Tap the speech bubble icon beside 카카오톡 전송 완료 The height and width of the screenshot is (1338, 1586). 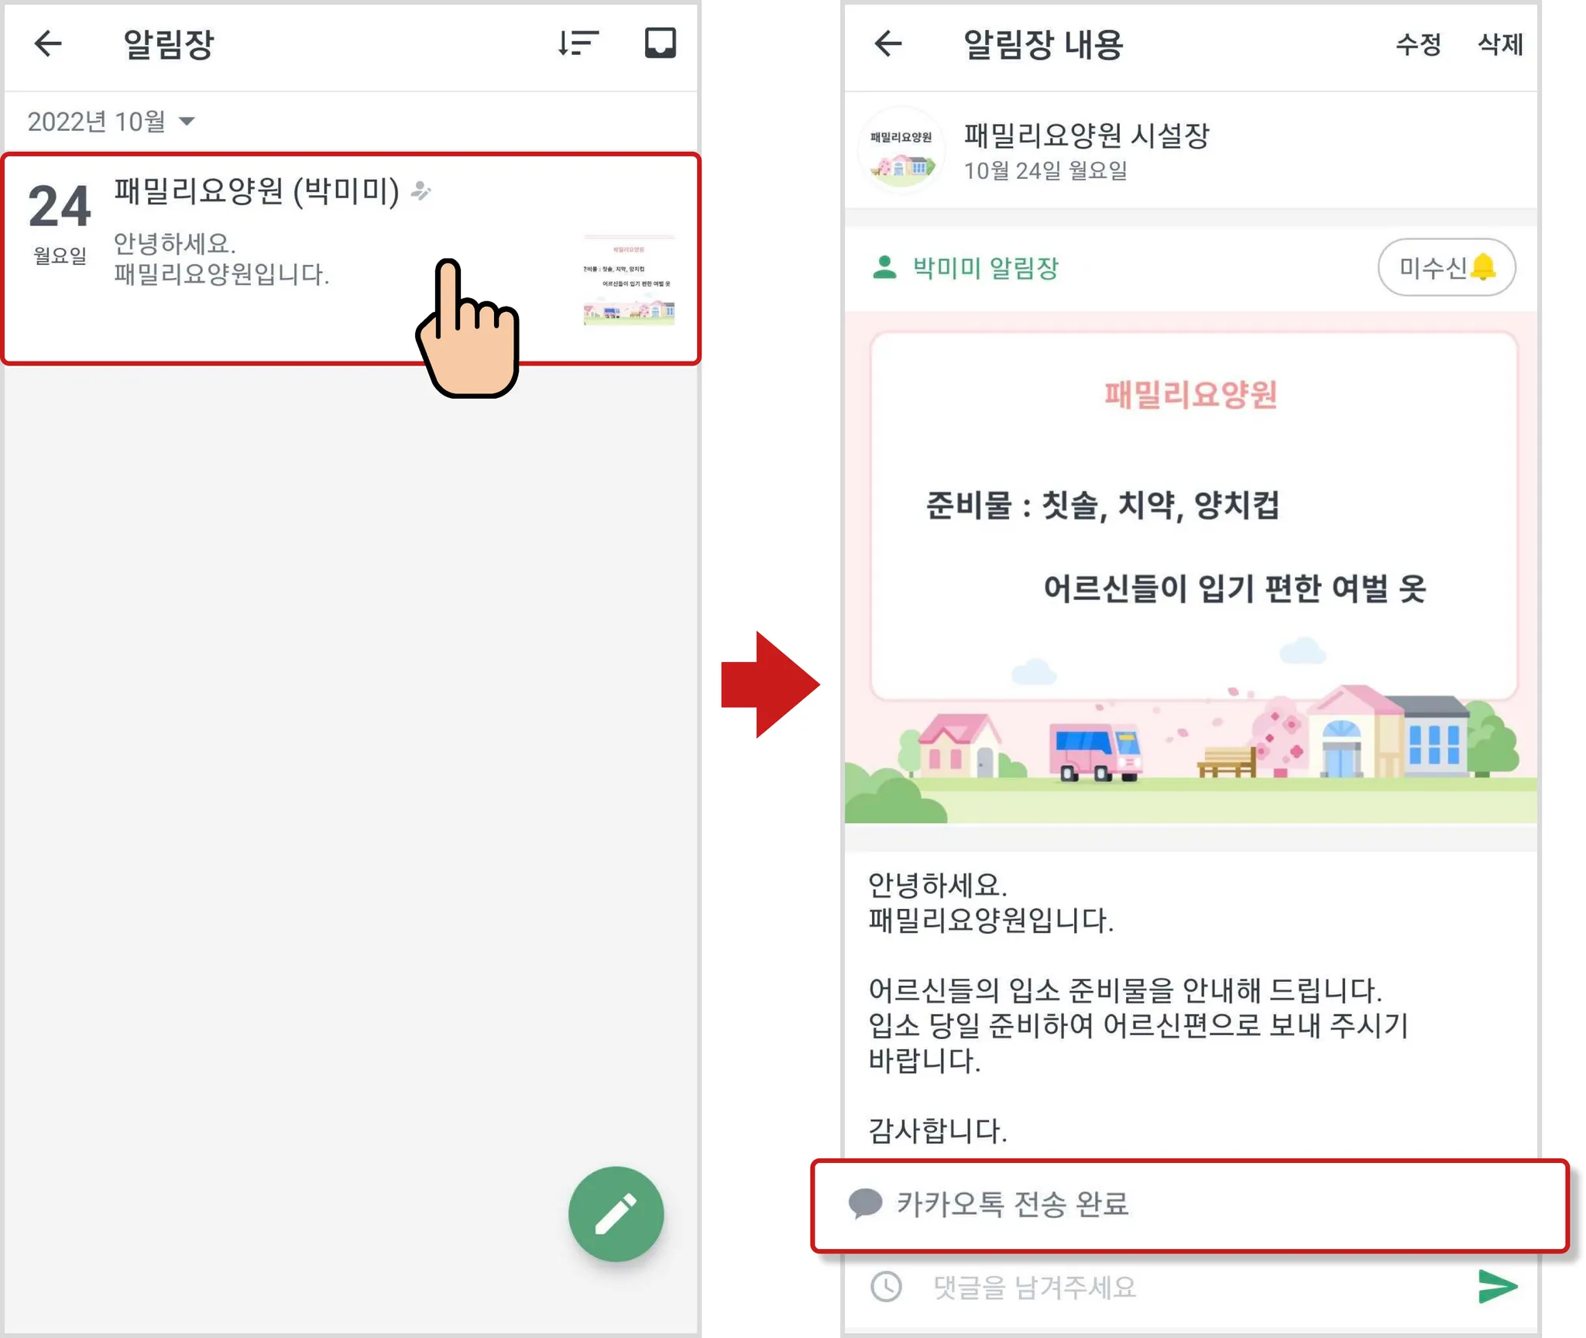coord(865,1203)
